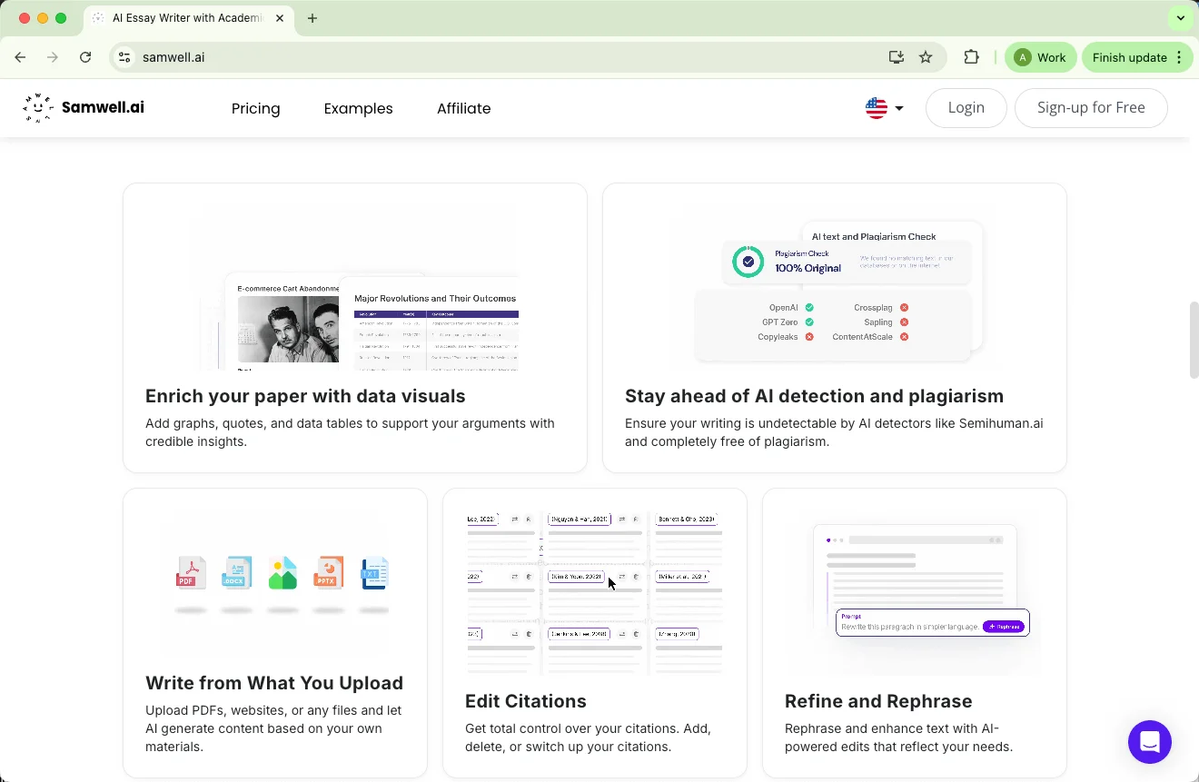The height and width of the screenshot is (782, 1199).
Task: Open the Pricing page
Action: point(255,108)
